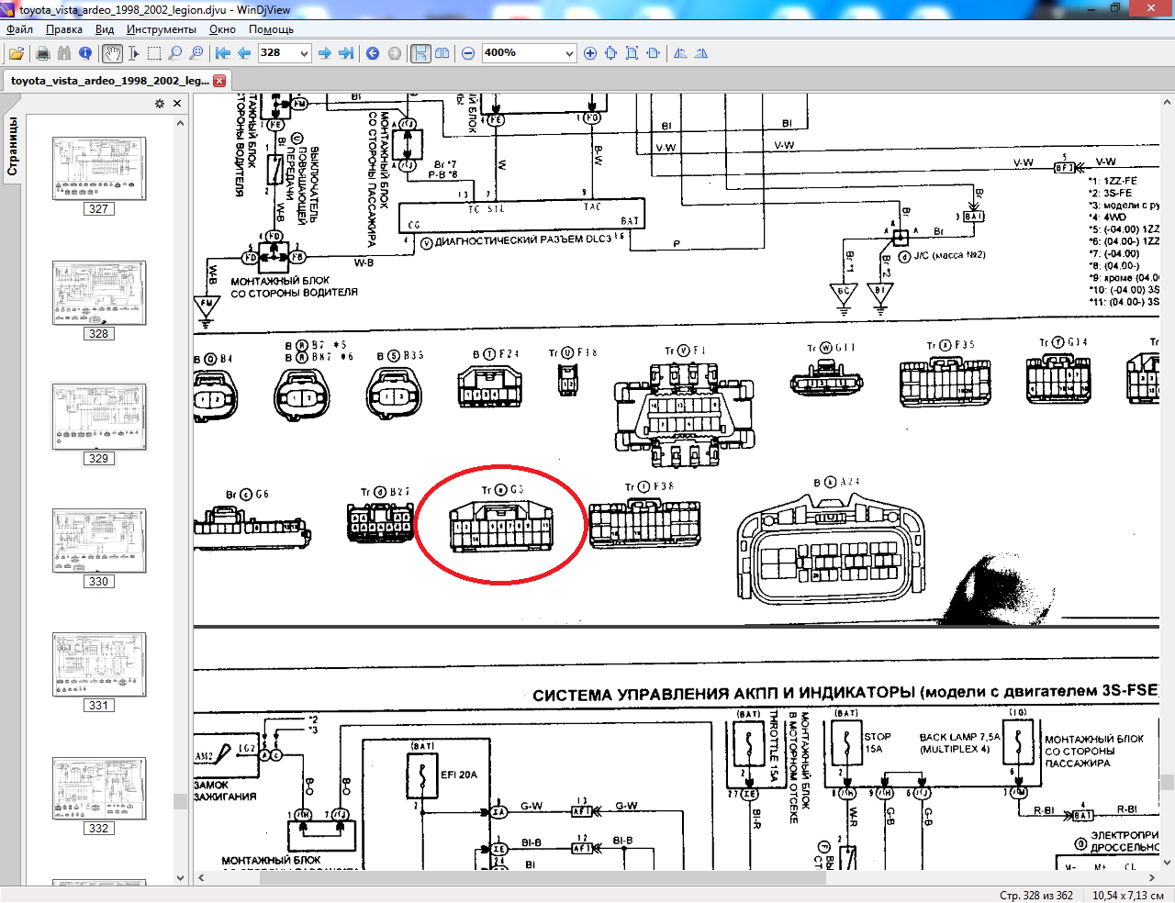
Task: Open thumbnail panel settings gear menu
Action: (x=160, y=104)
